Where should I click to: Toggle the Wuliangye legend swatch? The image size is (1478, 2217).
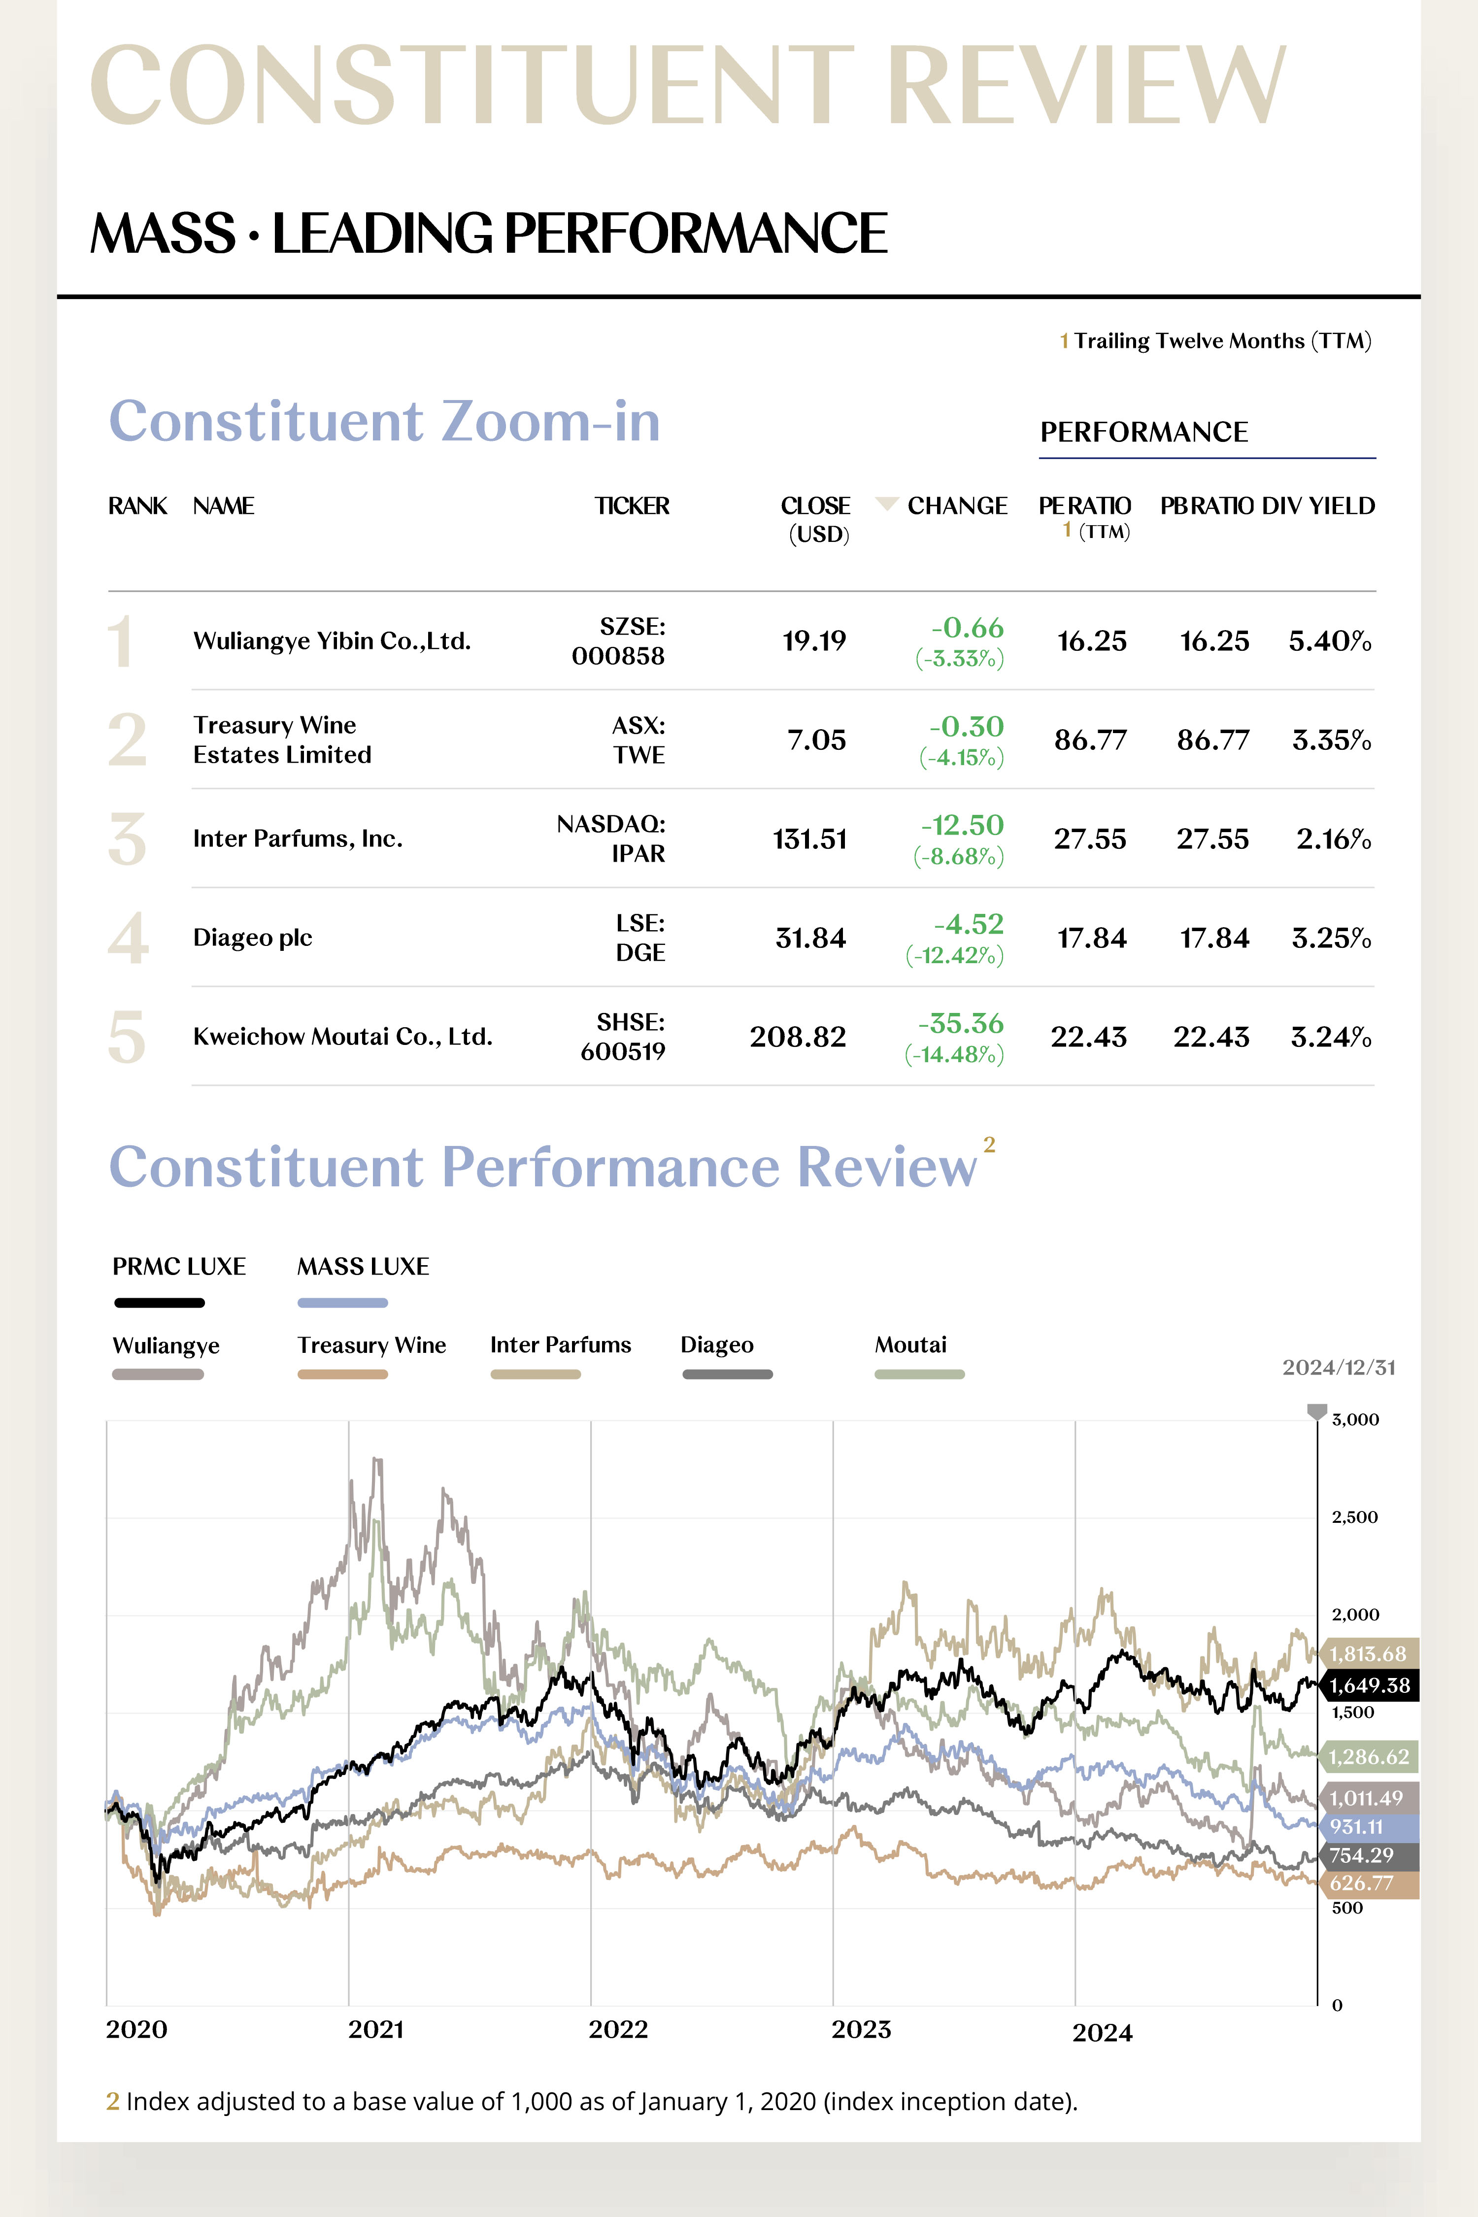[158, 1375]
